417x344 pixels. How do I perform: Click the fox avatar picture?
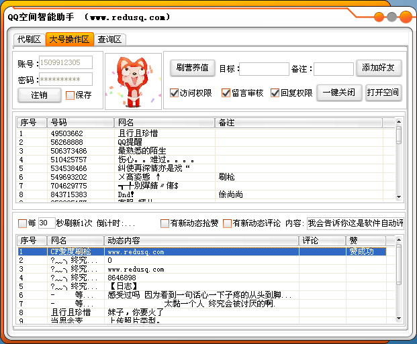[x=133, y=81]
